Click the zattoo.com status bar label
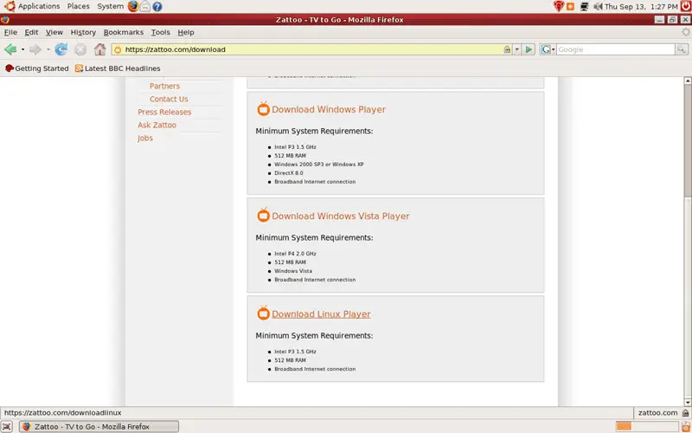692x433 pixels. point(657,413)
